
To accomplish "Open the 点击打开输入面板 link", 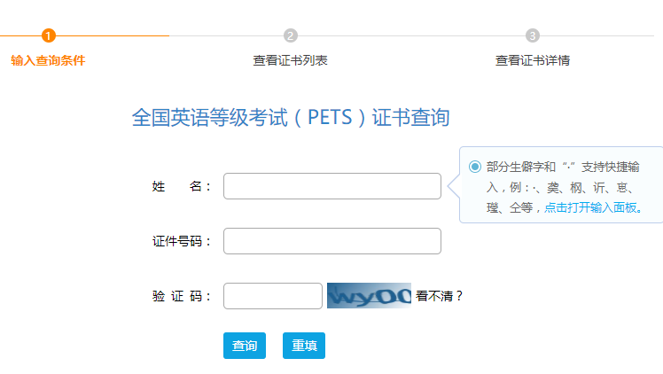I will point(594,207).
